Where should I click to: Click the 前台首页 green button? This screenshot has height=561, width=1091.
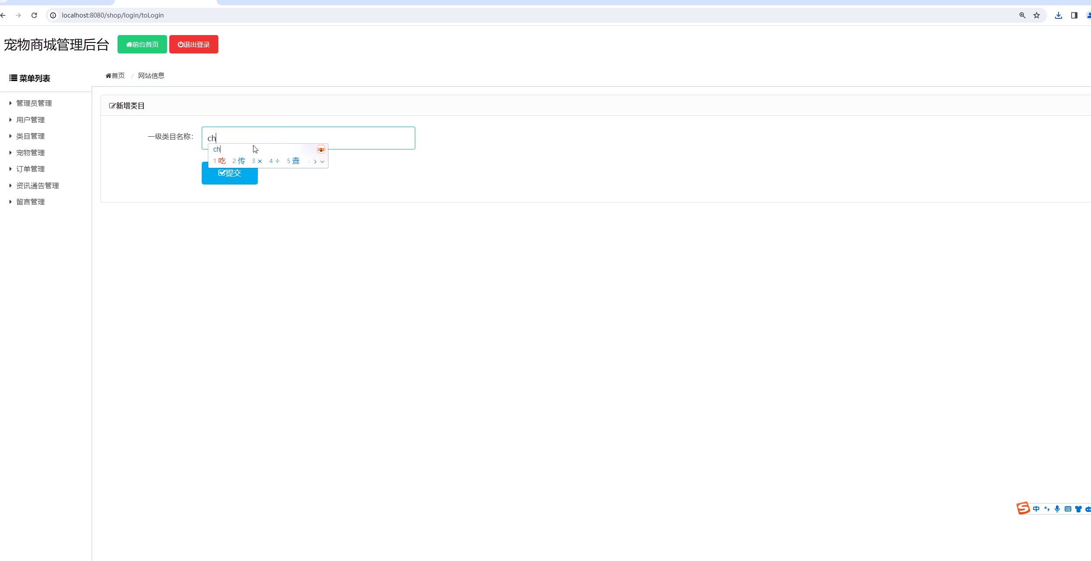pyautogui.click(x=142, y=44)
